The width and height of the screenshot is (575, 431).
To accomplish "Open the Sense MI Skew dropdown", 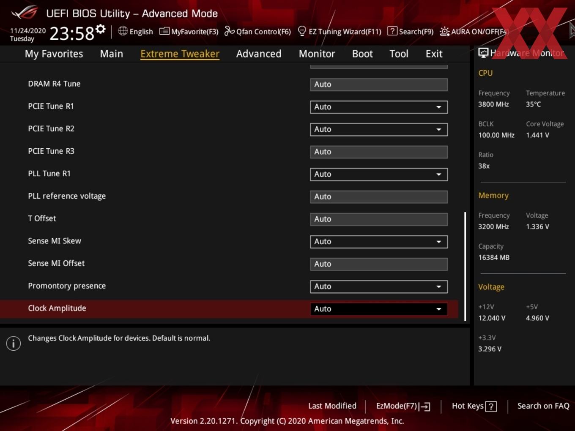I will pyautogui.click(x=379, y=241).
